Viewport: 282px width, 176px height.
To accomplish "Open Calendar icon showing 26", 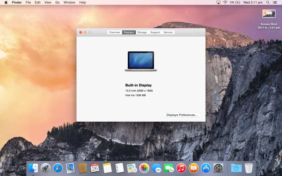I will pyautogui.click(x=95, y=168).
